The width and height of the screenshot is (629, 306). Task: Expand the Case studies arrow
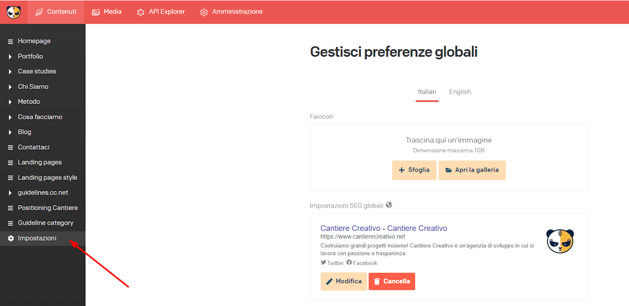pos(10,72)
